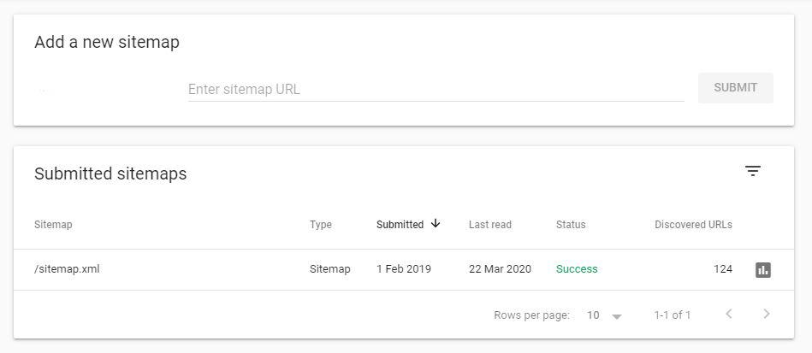
Task: Expand the Rows per page dropdown
Action: (604, 315)
